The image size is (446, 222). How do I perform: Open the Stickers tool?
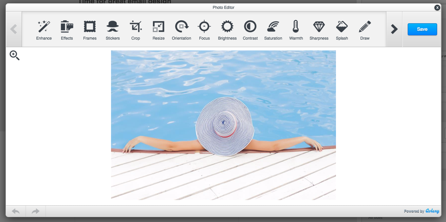[x=113, y=30]
